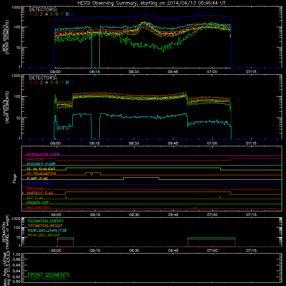286x286 pixels.
Task: Click the raised FLARE_FLAG interval segment
Action: pos(141,177)
